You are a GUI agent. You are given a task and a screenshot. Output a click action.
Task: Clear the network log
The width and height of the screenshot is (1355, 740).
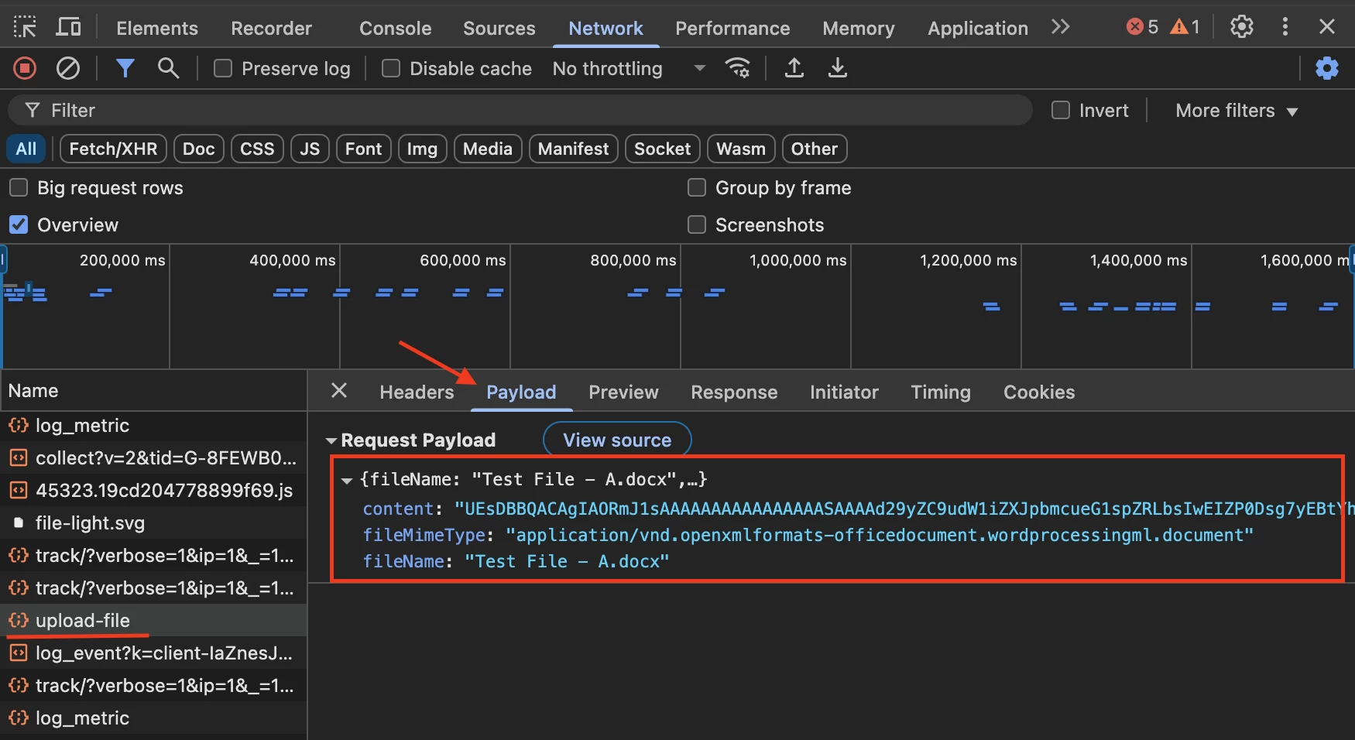(68, 69)
